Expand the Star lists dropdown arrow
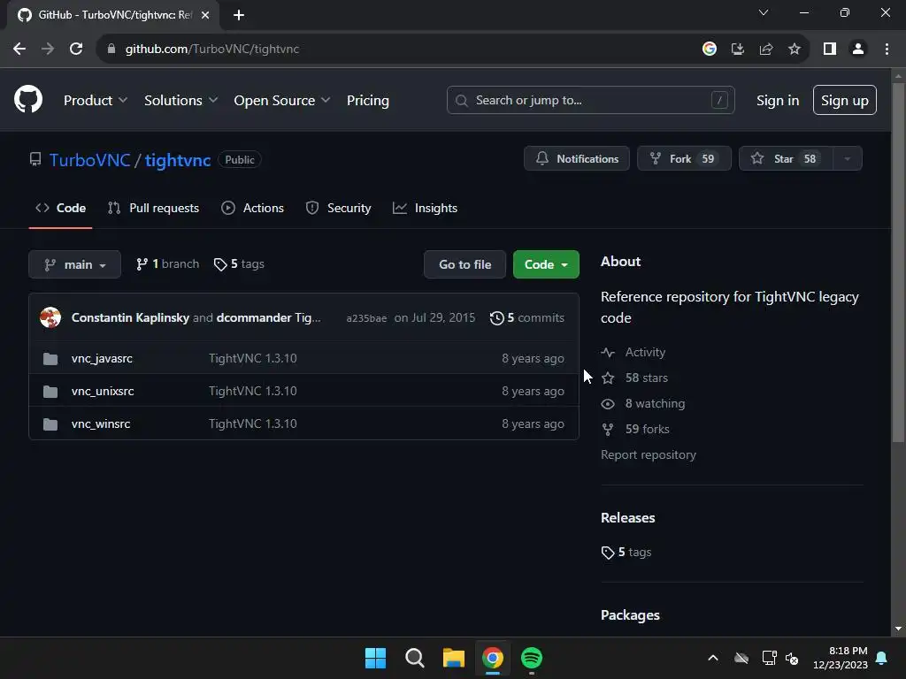 click(847, 159)
